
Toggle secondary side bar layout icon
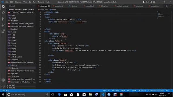pos(151,2)
